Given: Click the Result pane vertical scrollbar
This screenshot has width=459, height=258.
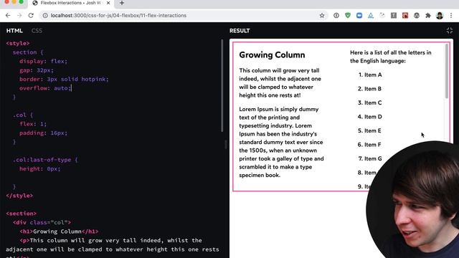Looking at the screenshot, I should coord(447,71).
